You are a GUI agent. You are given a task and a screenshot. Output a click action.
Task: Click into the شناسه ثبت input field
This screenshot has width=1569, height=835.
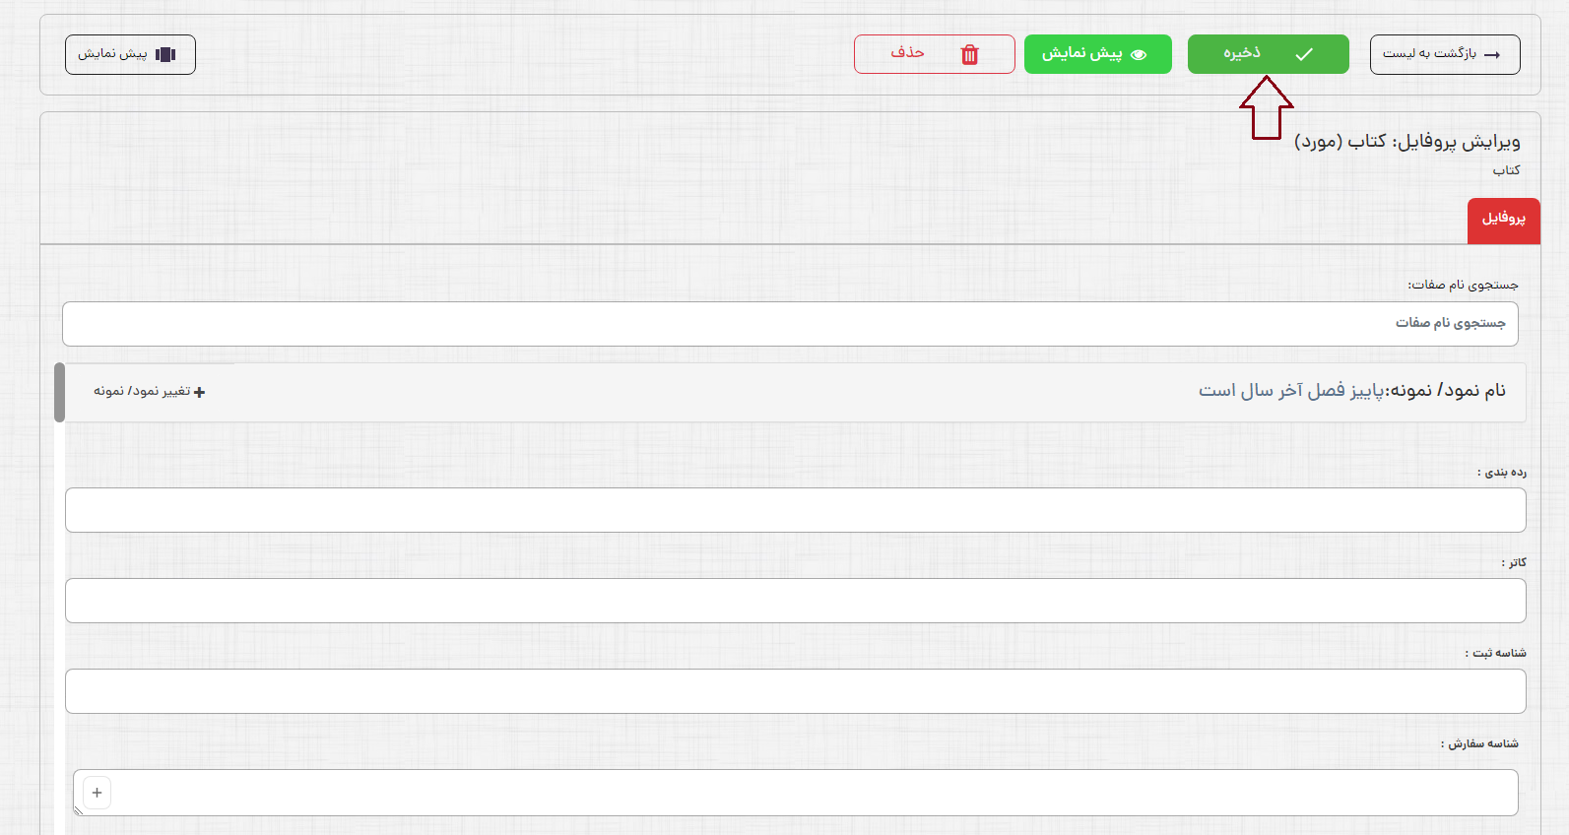pos(795,691)
